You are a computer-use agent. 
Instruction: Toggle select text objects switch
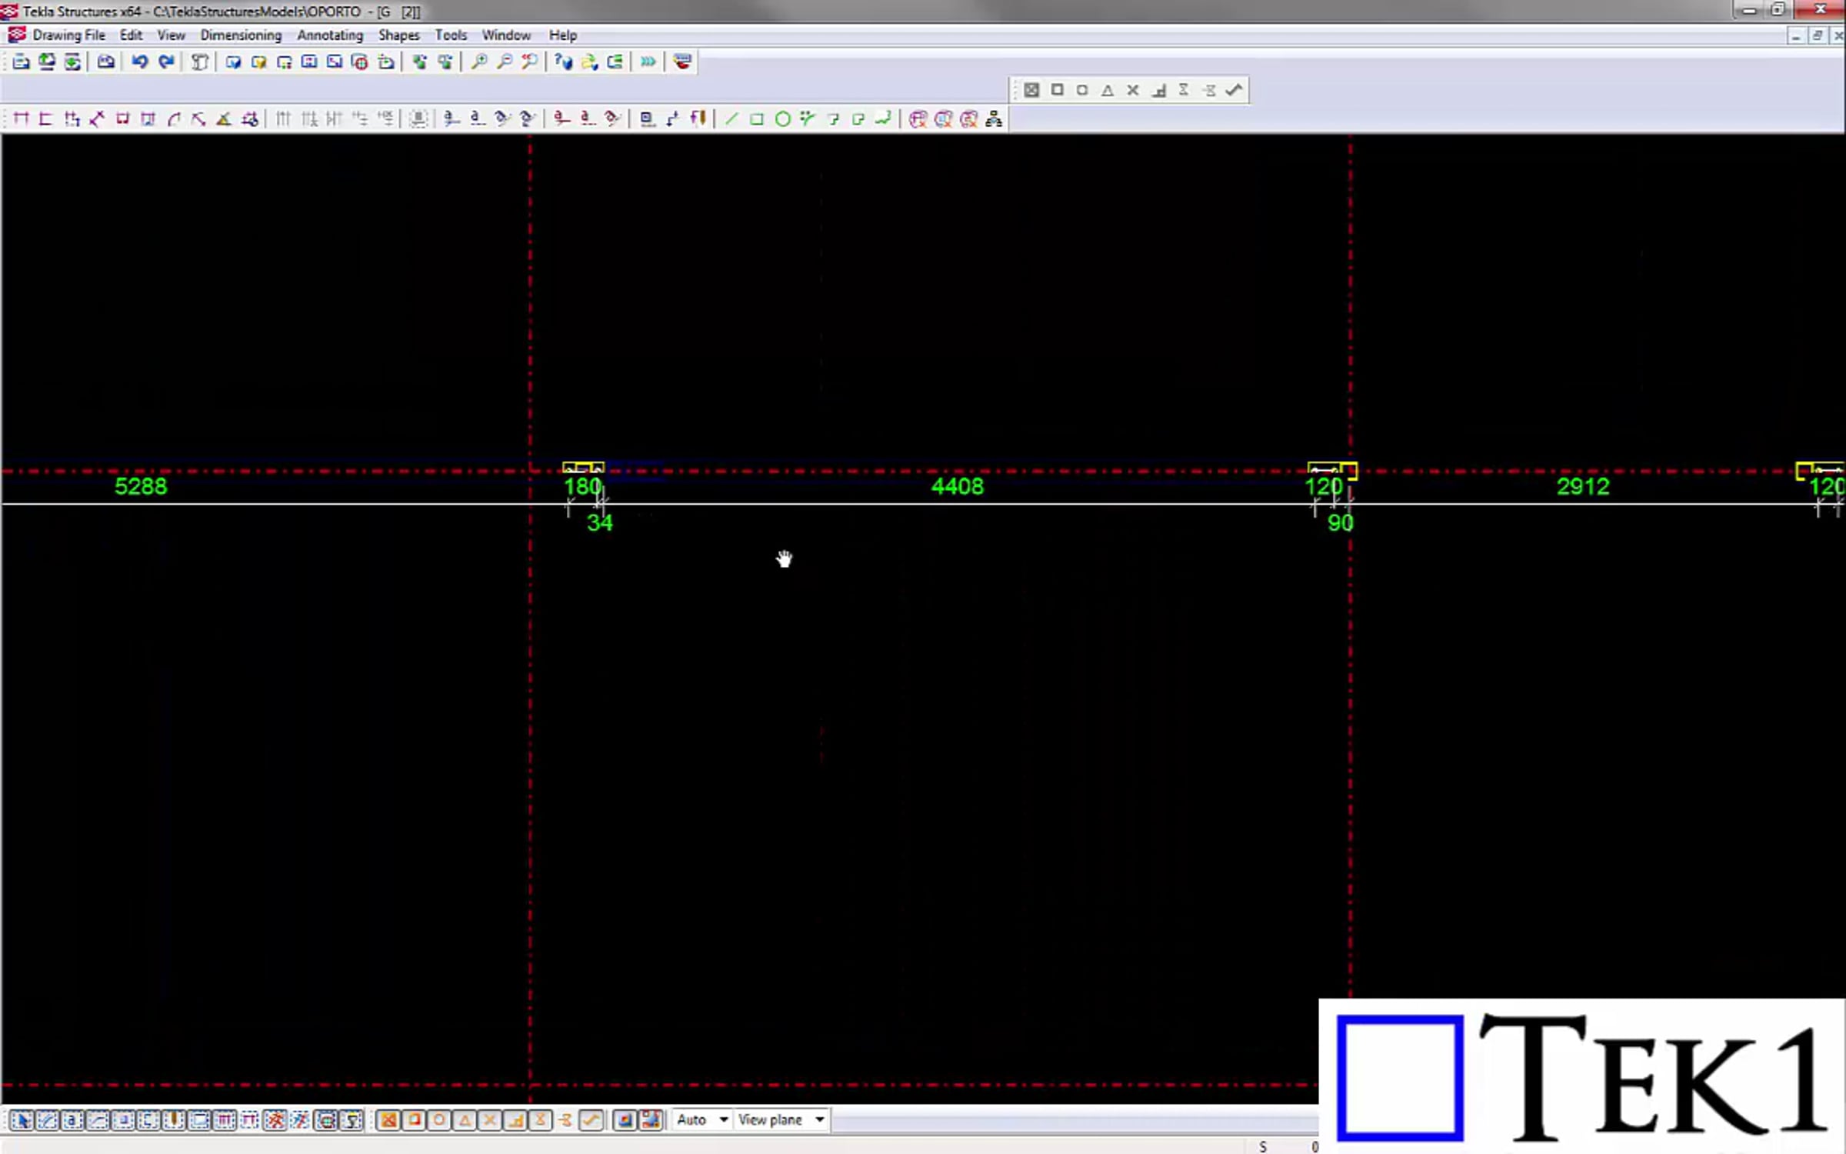pyautogui.click(x=72, y=1120)
